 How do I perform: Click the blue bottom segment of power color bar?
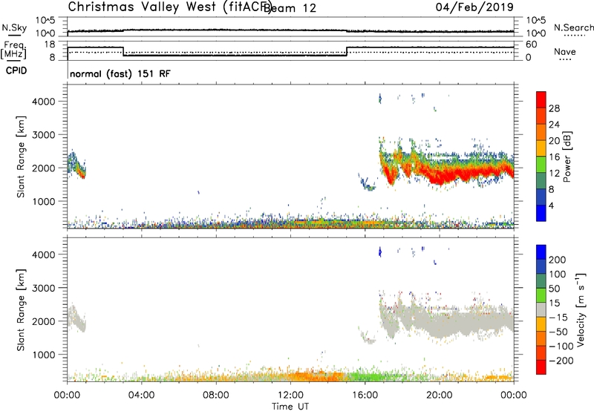coord(541,213)
